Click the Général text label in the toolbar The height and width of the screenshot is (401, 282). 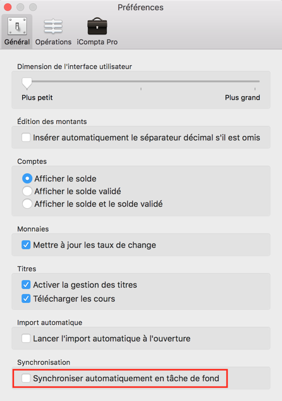click(17, 42)
